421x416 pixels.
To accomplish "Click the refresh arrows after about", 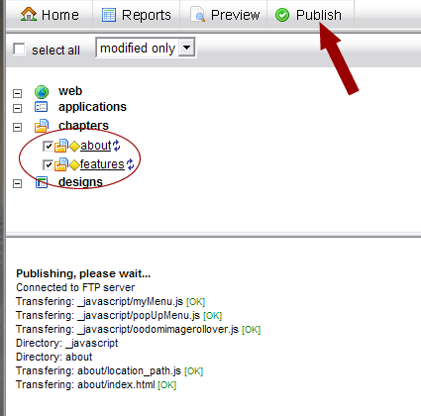I will pos(116,146).
